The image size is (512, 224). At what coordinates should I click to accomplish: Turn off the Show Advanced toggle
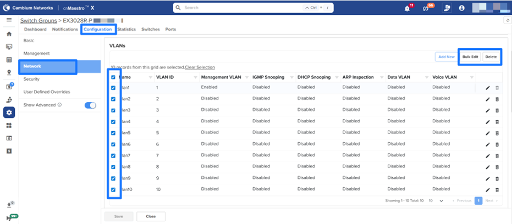click(x=90, y=105)
